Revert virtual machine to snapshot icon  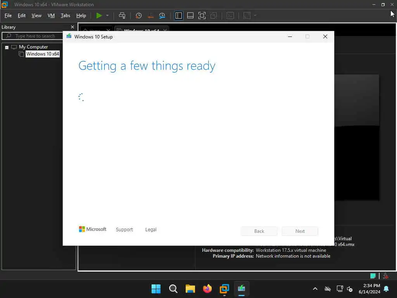[x=150, y=16]
